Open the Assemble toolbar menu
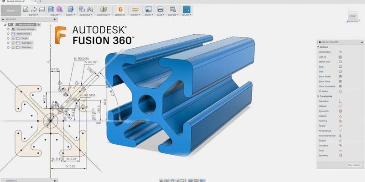This screenshot has width=365, height=182. click(86, 15)
